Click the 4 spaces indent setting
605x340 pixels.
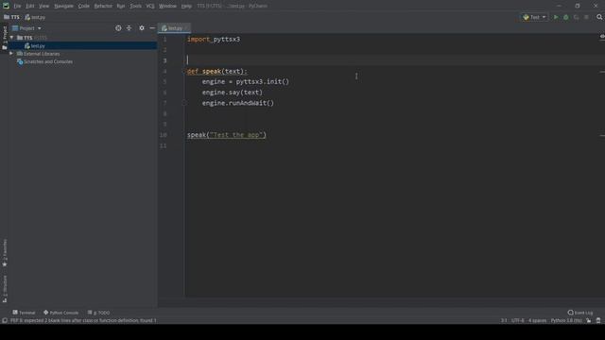point(538,321)
